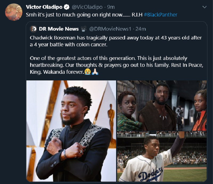Open the @DRMovieNews1 handle
Image resolution: width=213 pixels, height=184 pixels.
pos(110,29)
